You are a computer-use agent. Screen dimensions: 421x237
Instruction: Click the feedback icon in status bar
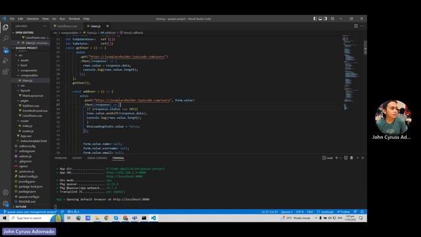pyautogui.click(x=355, y=212)
